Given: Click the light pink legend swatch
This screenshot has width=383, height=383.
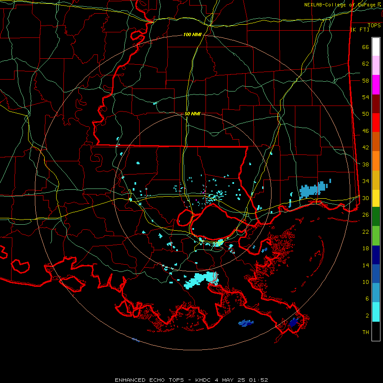Looking at the screenshot, I should 376,65.
